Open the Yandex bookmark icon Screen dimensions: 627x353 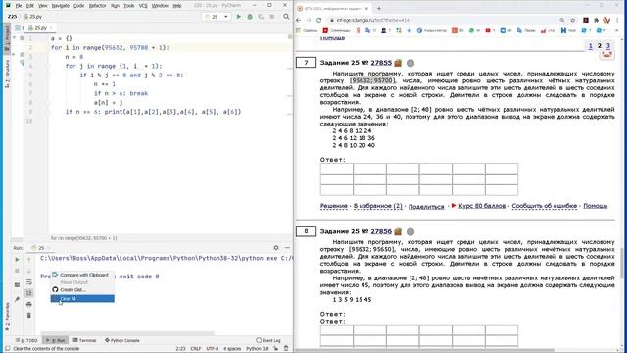coord(359,30)
